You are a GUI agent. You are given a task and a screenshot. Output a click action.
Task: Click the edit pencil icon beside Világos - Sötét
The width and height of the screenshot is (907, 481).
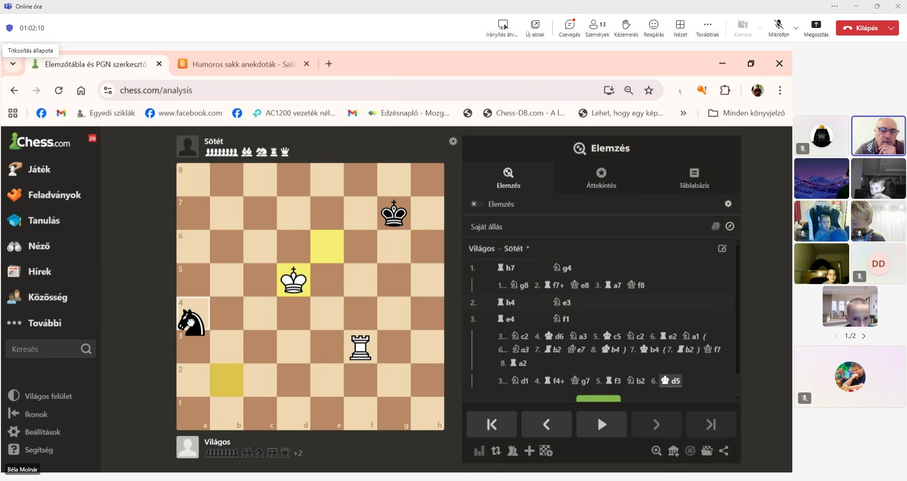point(722,249)
